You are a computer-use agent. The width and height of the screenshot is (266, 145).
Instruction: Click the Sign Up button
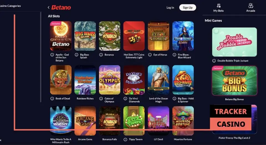(x=188, y=7)
